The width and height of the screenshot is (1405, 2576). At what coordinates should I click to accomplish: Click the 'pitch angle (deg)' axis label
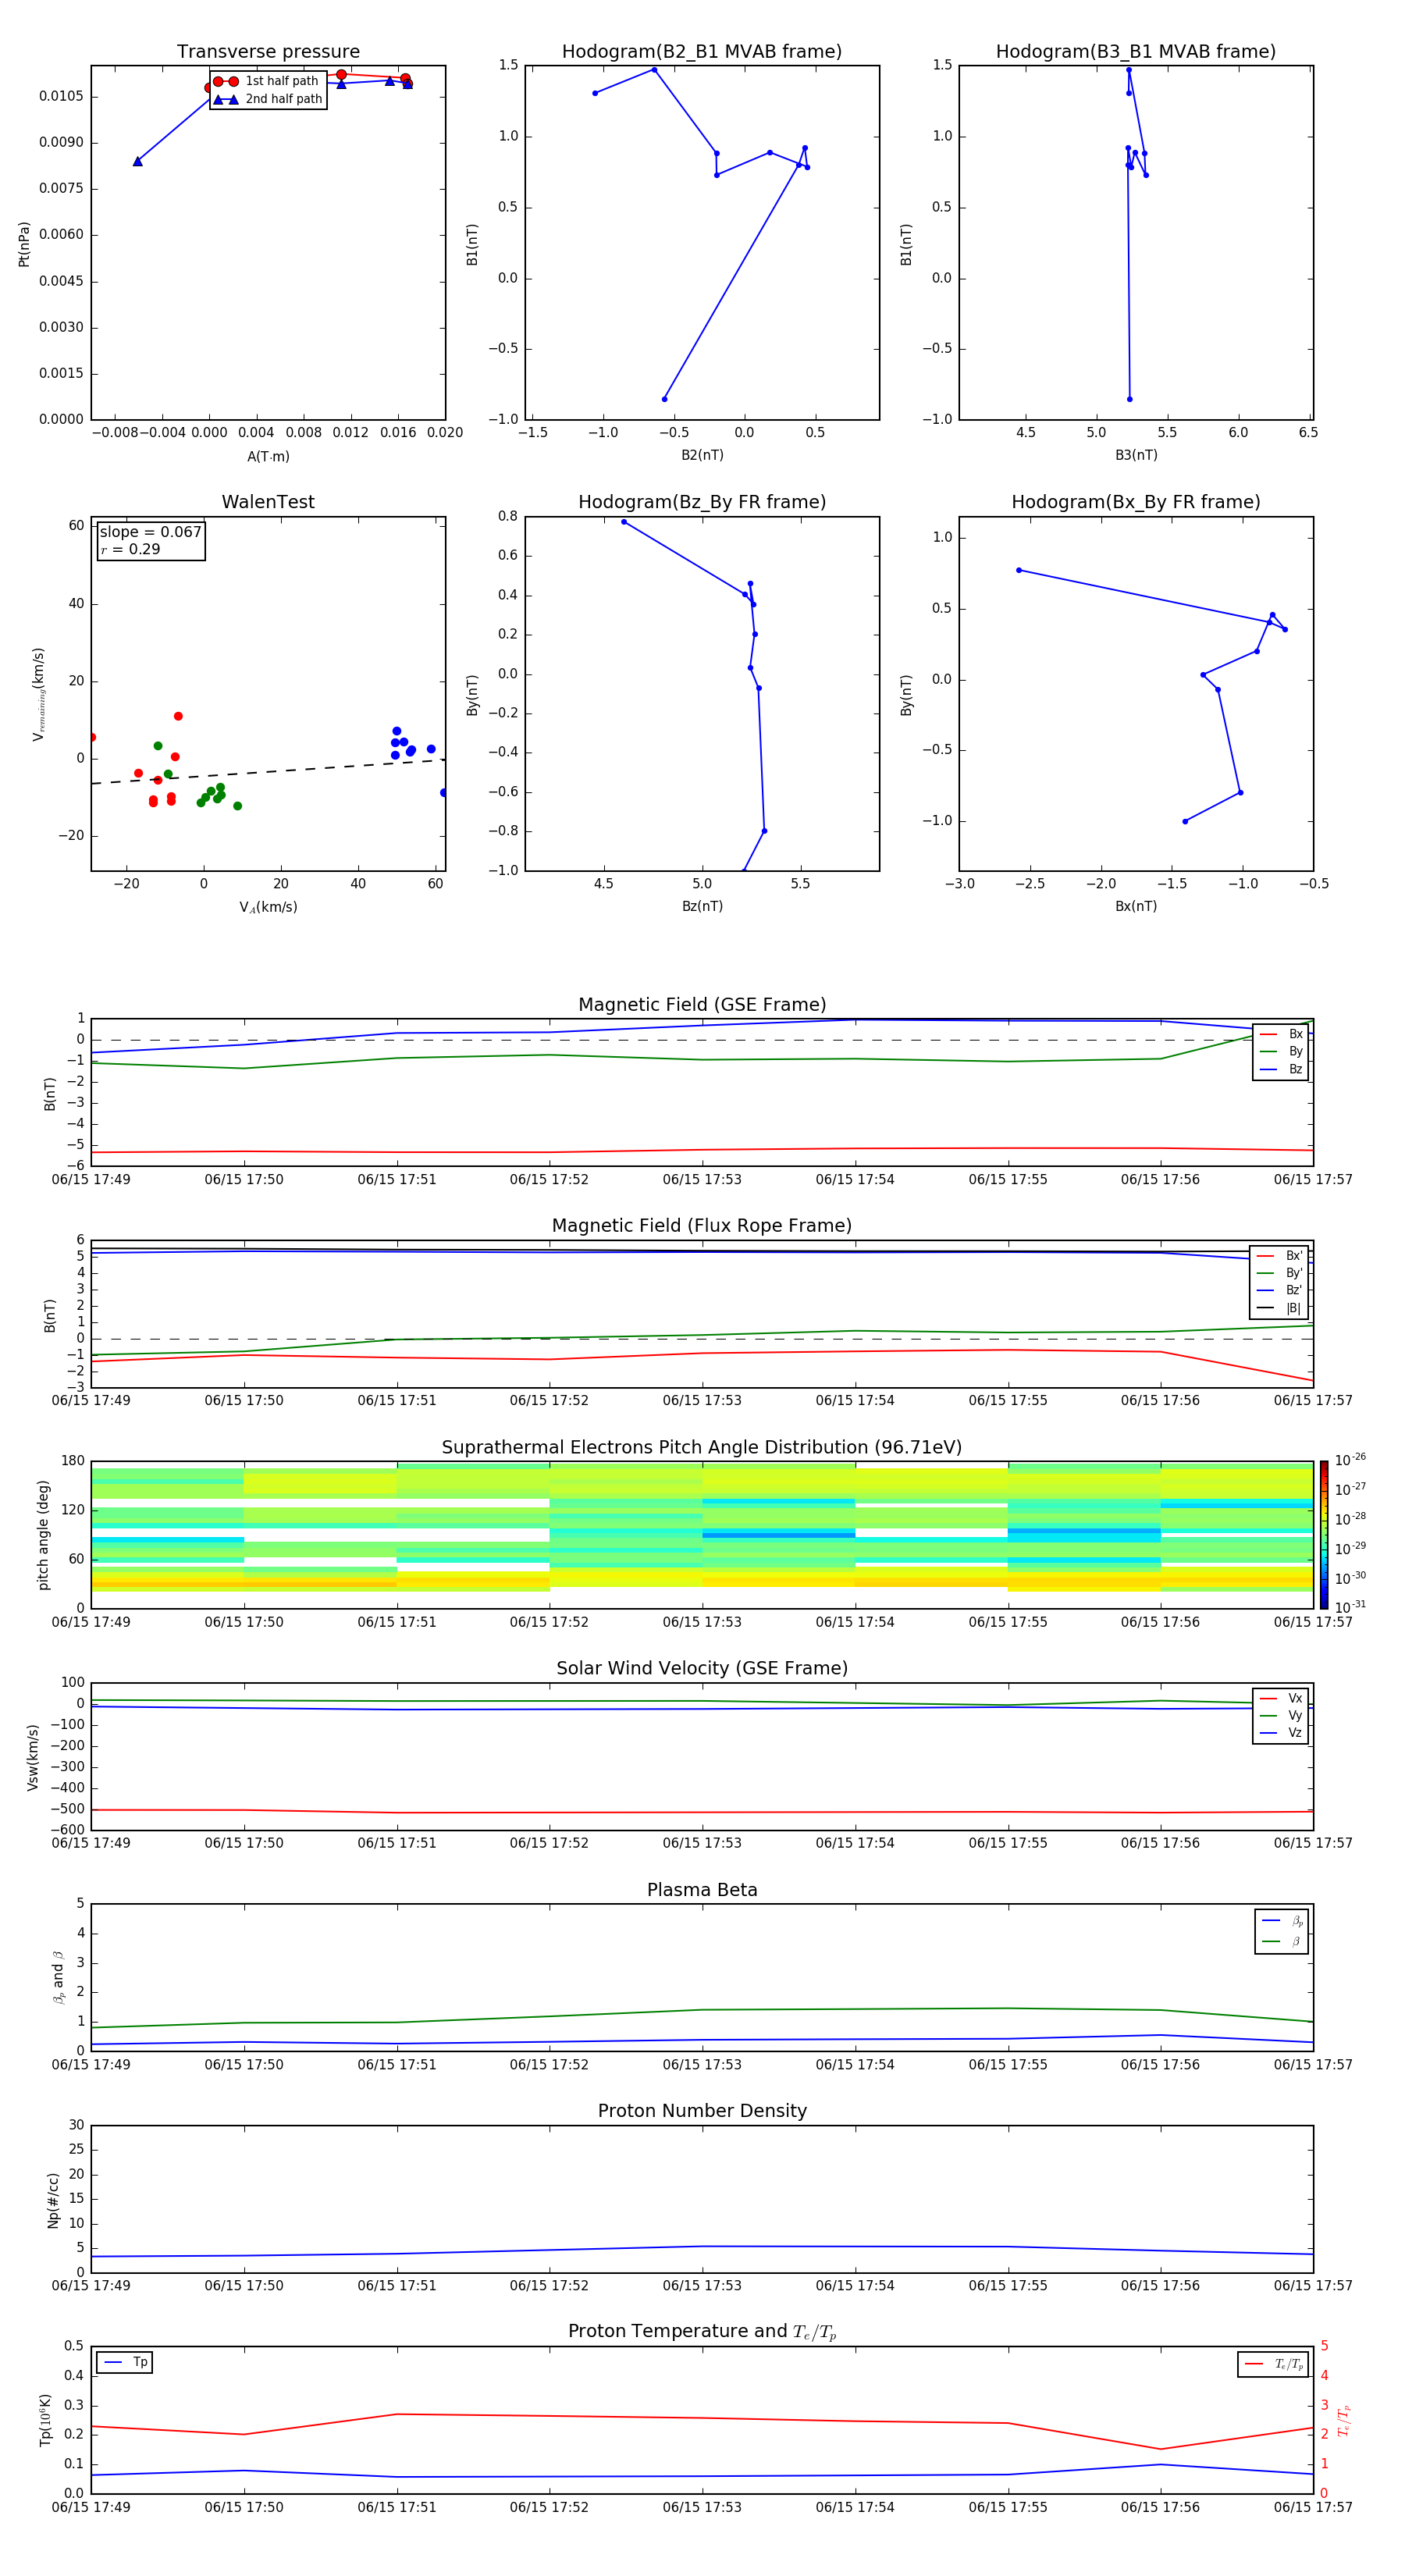43,1535
